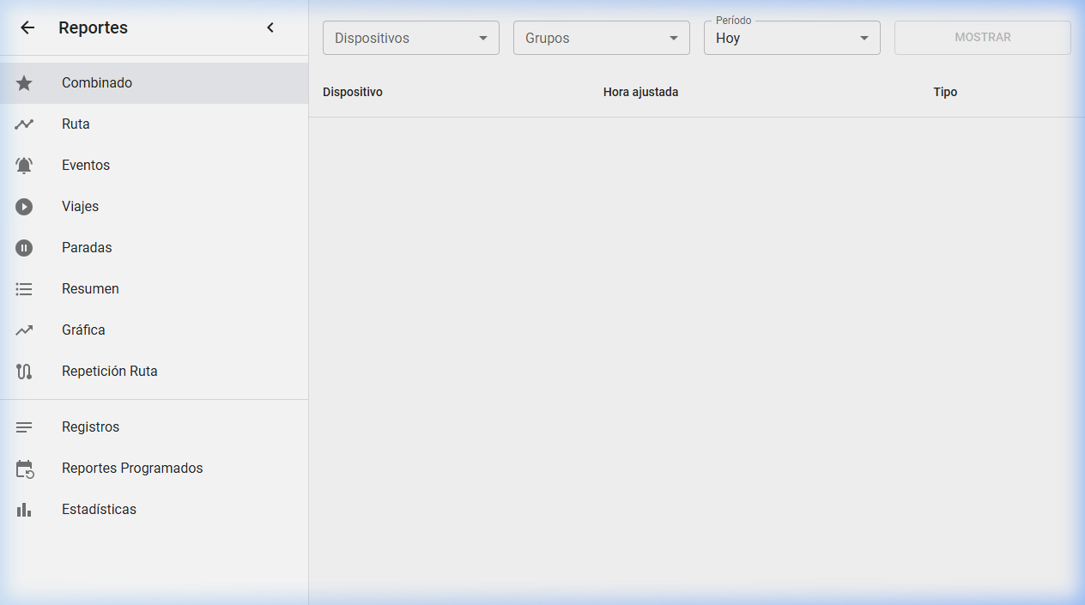Image resolution: width=1085 pixels, height=605 pixels.
Task: Select Viajes in the sidebar
Action: (155, 207)
